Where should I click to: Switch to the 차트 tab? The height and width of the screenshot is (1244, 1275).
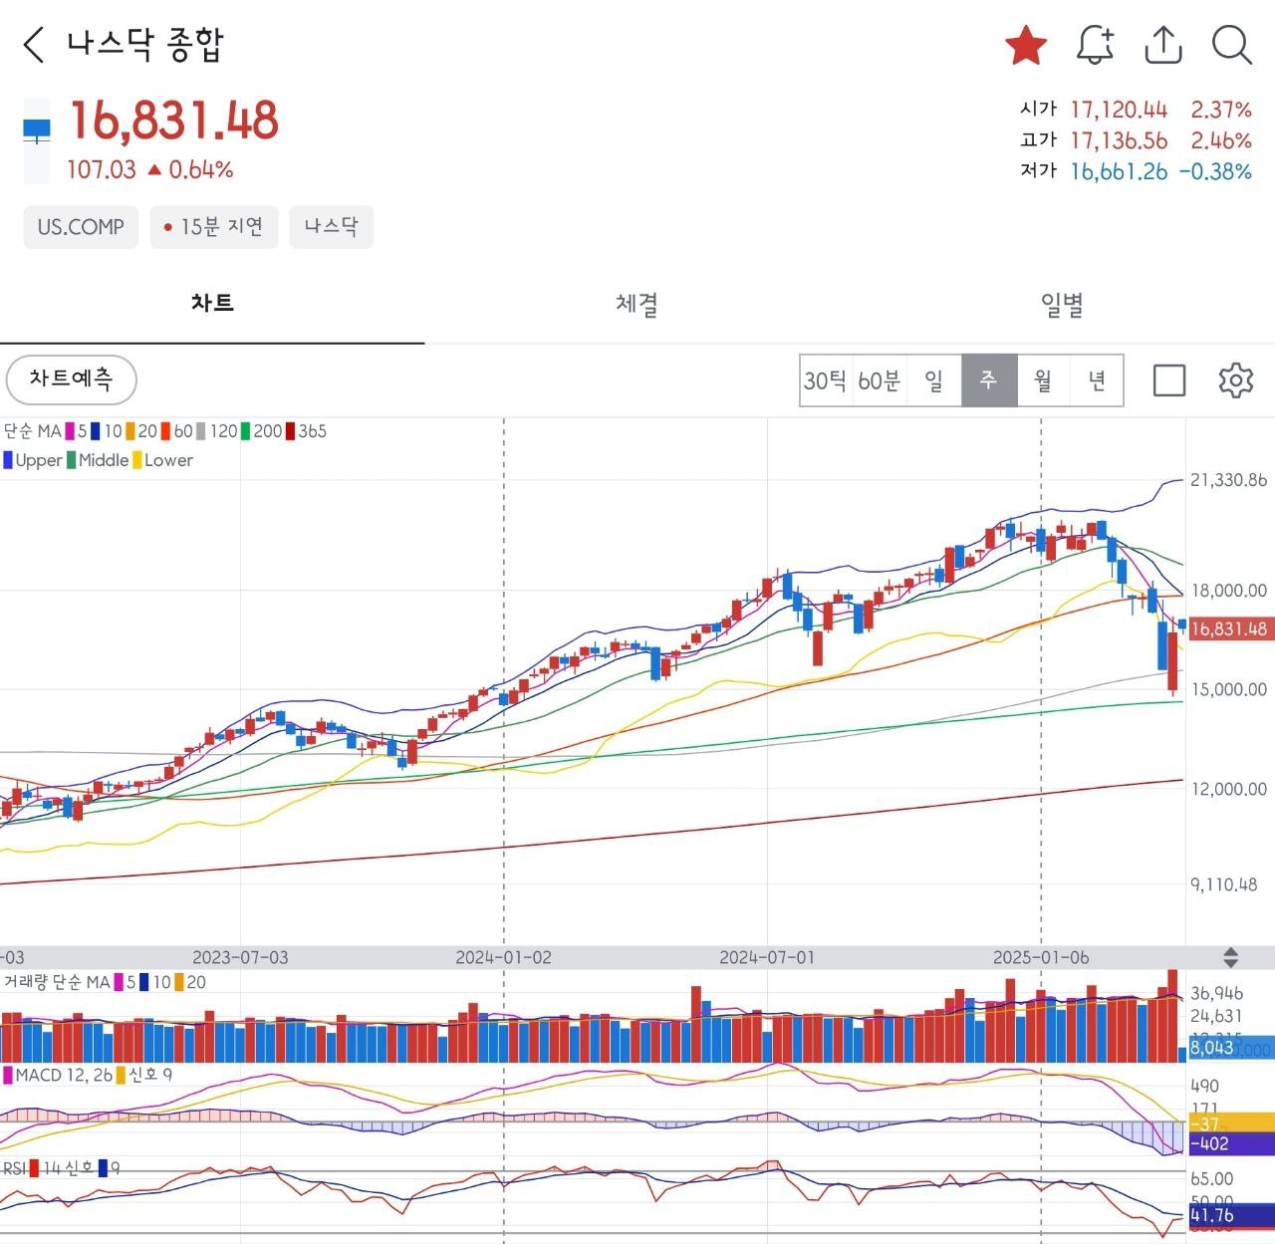coord(212,303)
